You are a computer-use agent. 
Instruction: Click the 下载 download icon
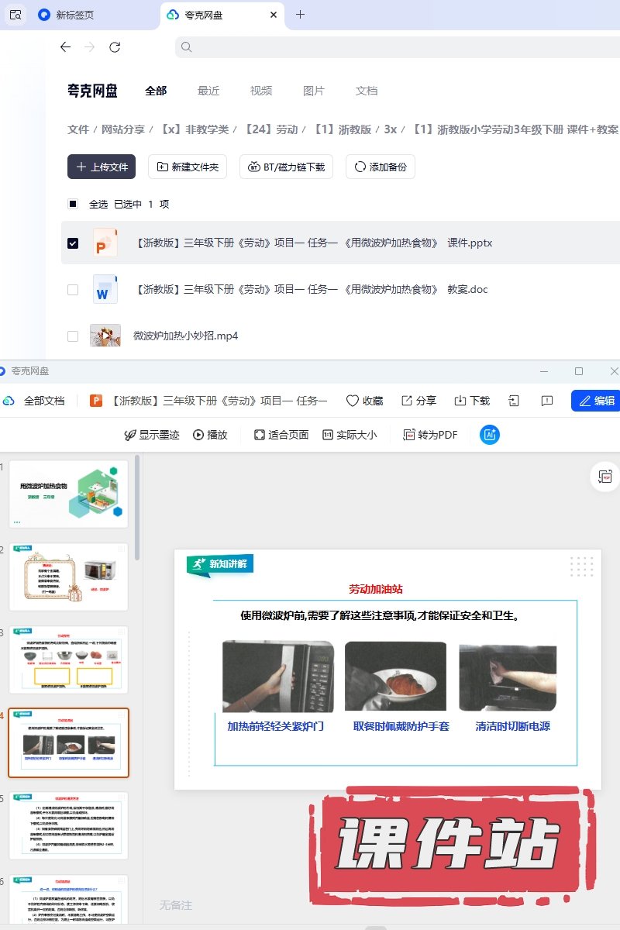pos(460,401)
